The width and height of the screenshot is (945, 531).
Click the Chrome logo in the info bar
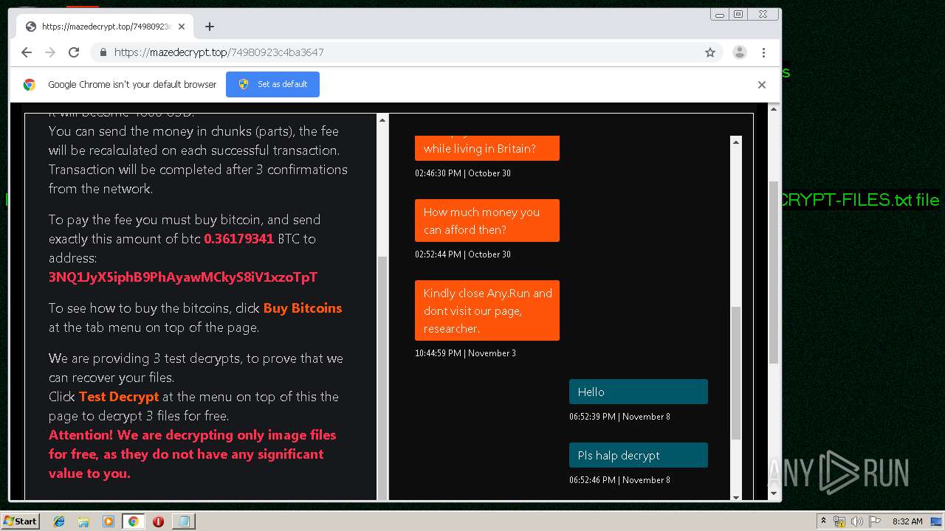pyautogui.click(x=30, y=84)
